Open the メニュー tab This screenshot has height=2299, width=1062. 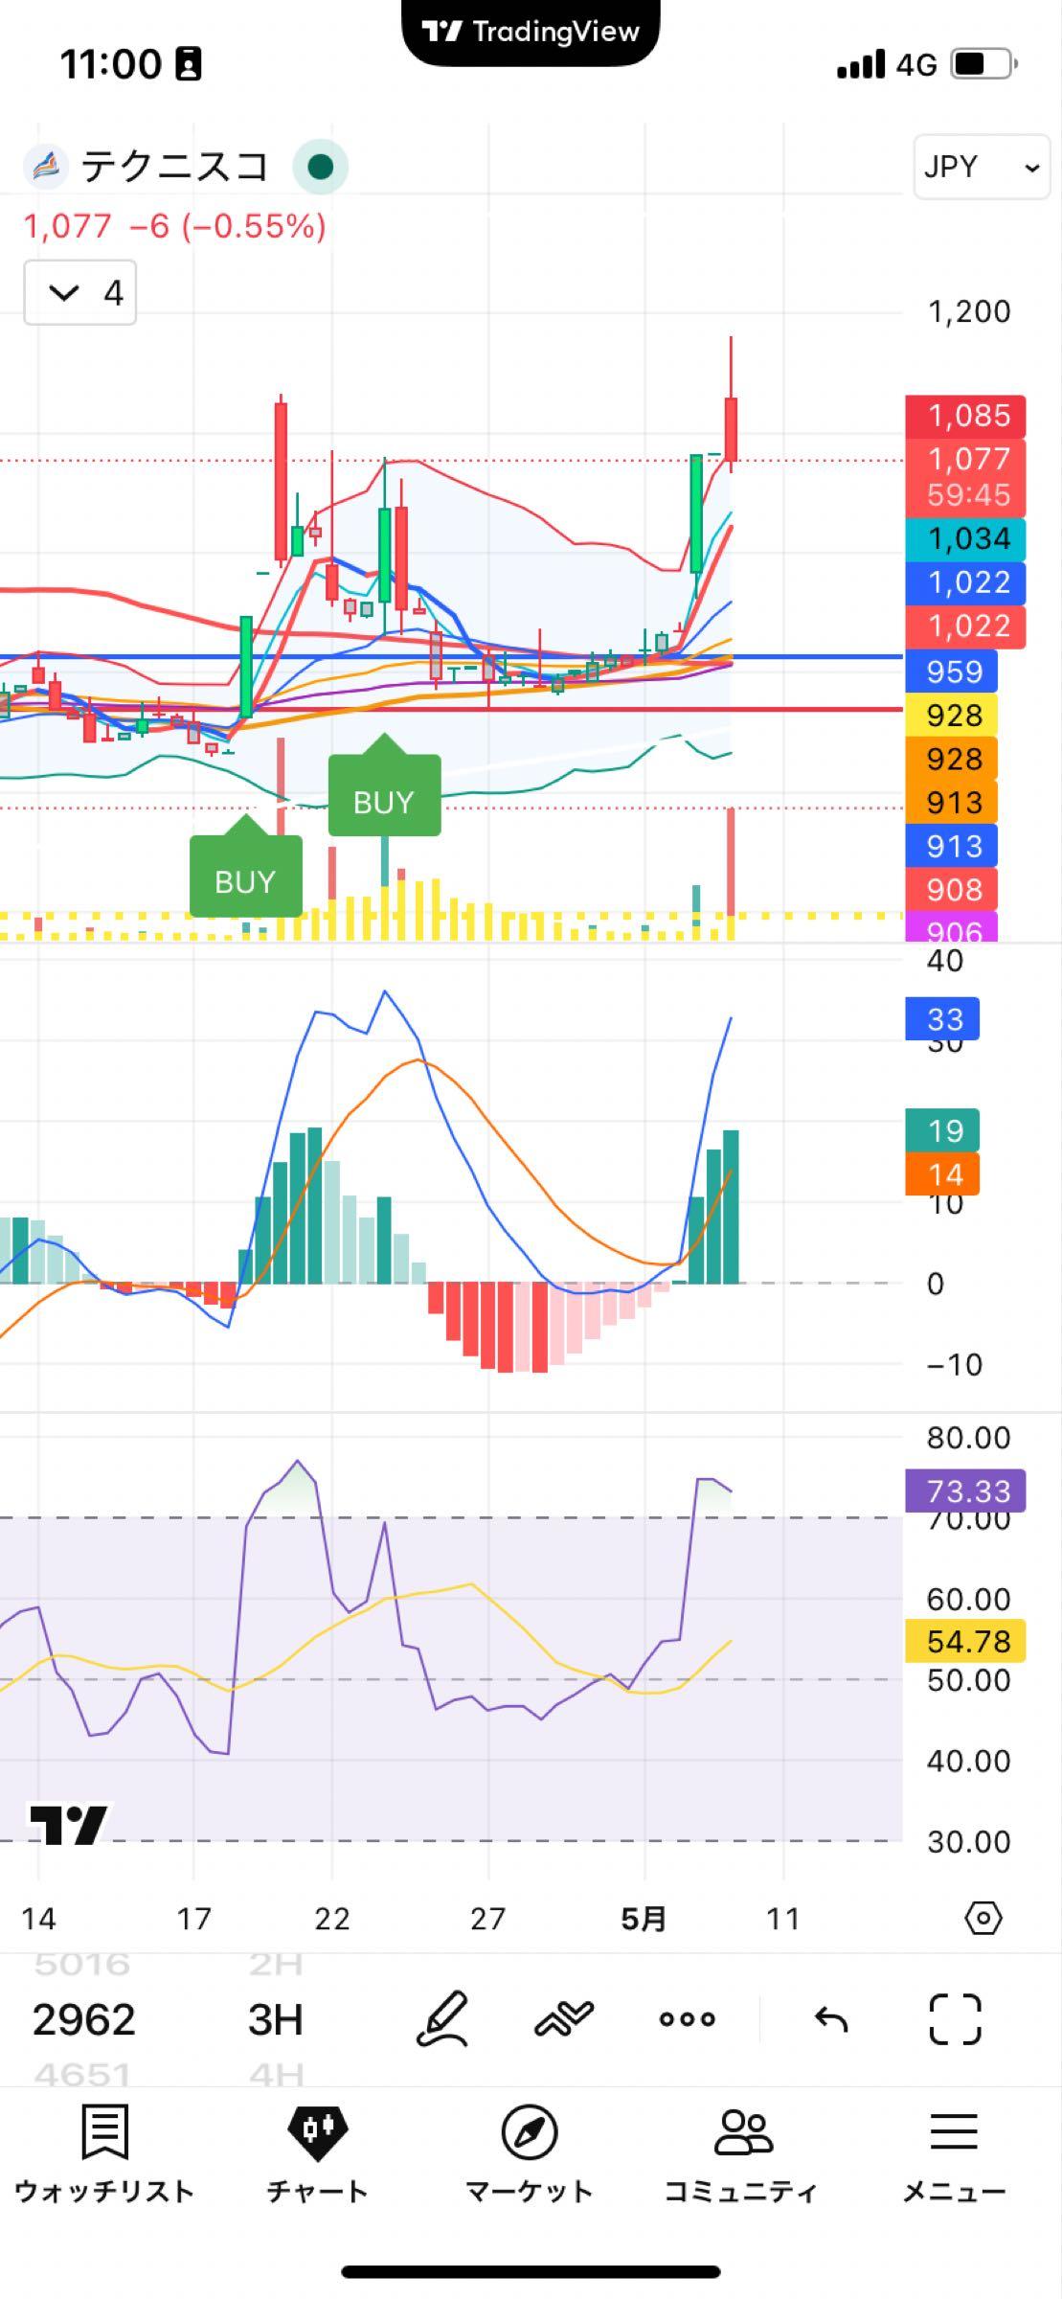point(954,2154)
